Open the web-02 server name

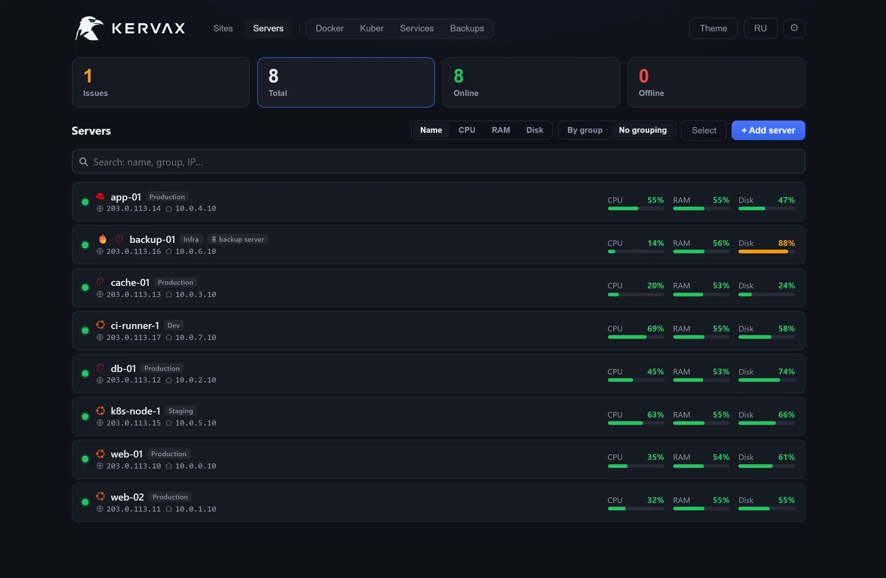127,497
